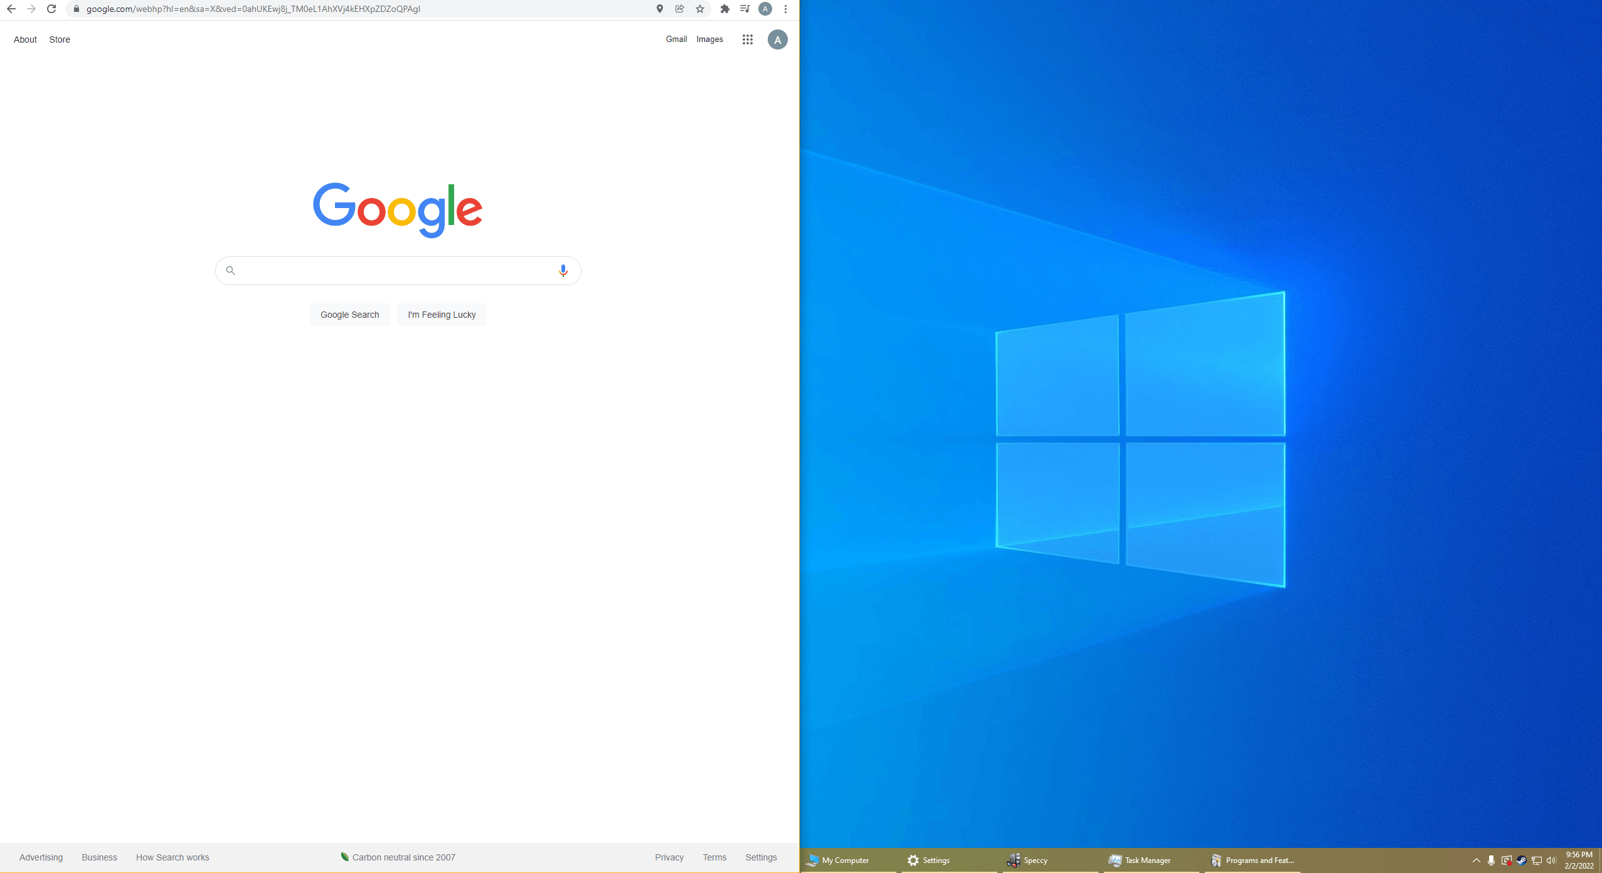Screen dimensions: 1602x873
Task: Open Chrome extensions puzzle icon
Action: click(724, 9)
